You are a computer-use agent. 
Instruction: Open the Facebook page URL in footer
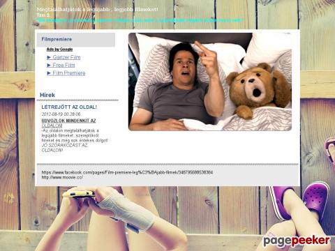(127, 172)
